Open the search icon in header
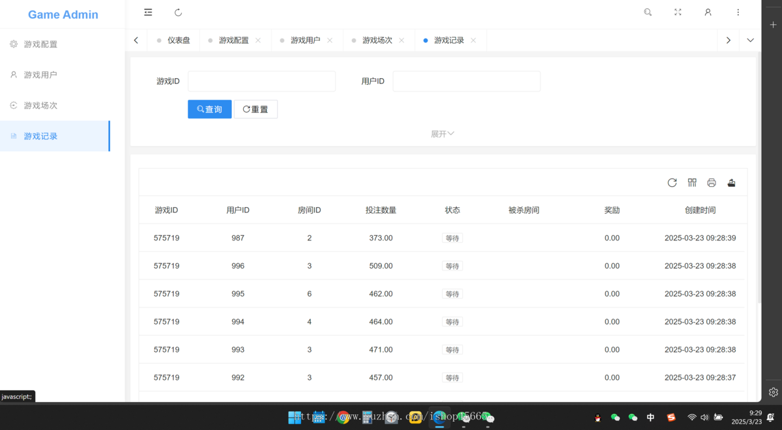The height and width of the screenshot is (430, 782). 648,12
